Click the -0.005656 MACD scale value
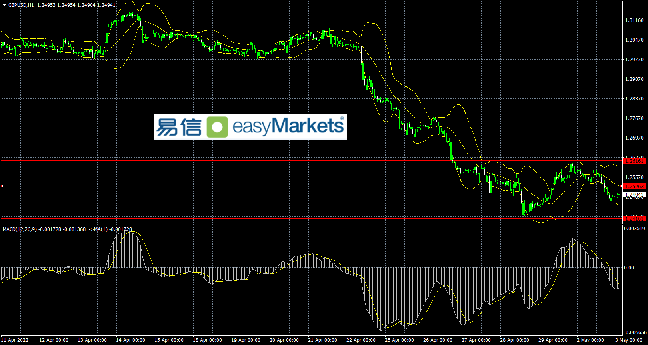Image resolution: width=648 pixels, height=345 pixels. click(x=635, y=333)
